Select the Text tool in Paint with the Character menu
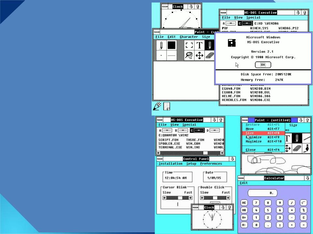This screenshot has height=234, width=313. pyautogui.click(x=199, y=45)
